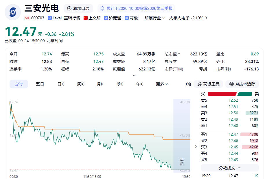
Task: Click the 卖3 volume 3271
Action: click(x=254, y=113)
